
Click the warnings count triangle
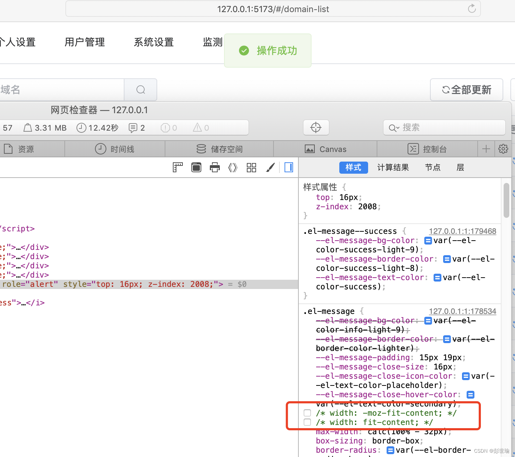point(201,128)
